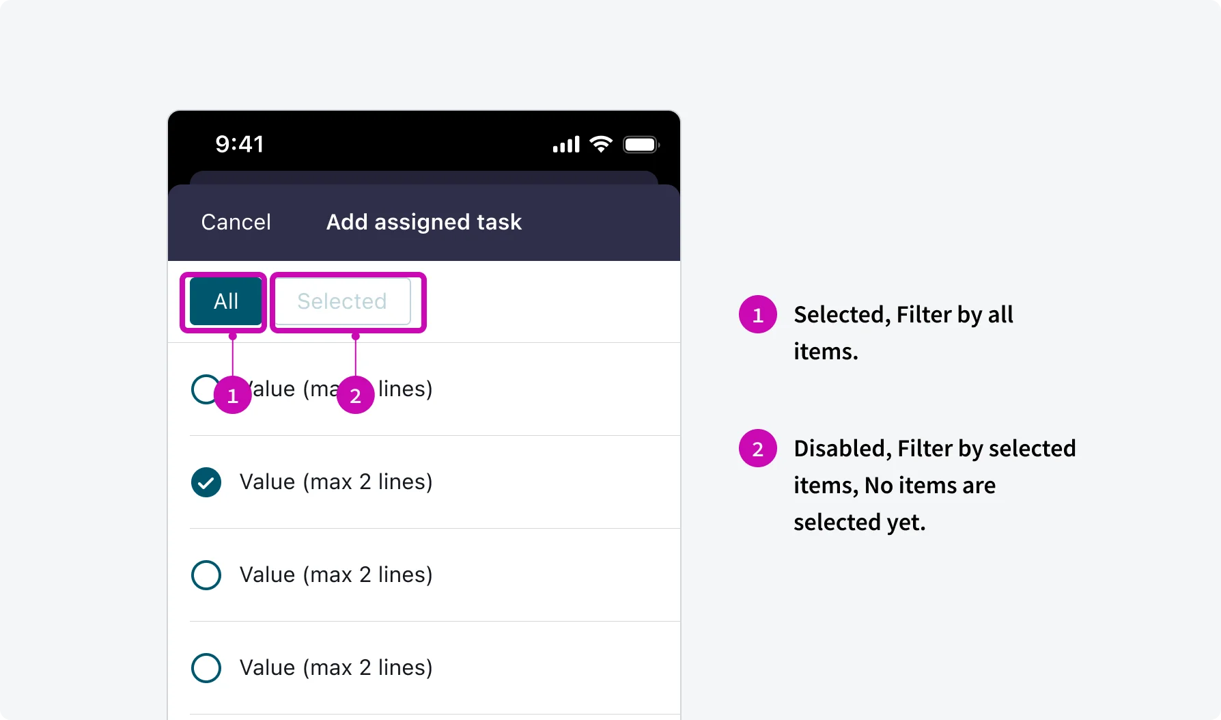Click annotation badge 2 below the Selected filter
Image resolution: width=1221 pixels, height=720 pixels.
[x=355, y=396]
